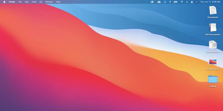Open the Apple menu

point(4,2)
